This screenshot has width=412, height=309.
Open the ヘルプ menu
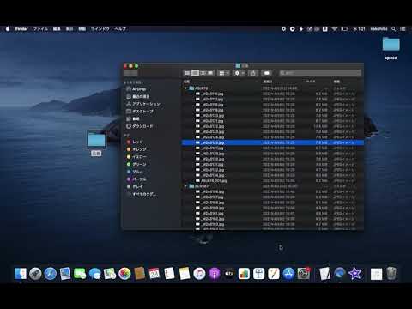[x=120, y=29]
